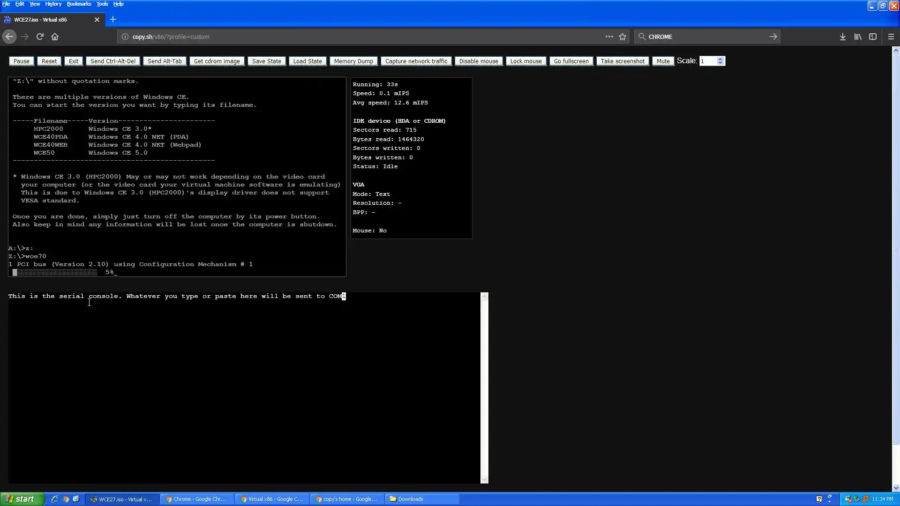900x506 pixels.
Task: Open new tab with plus icon
Action: 113,20
